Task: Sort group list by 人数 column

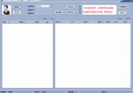Action: pos(44,22)
